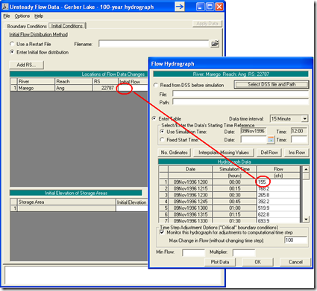Click the Min Flow input field
Screen dimensions: 317x291
(193, 252)
